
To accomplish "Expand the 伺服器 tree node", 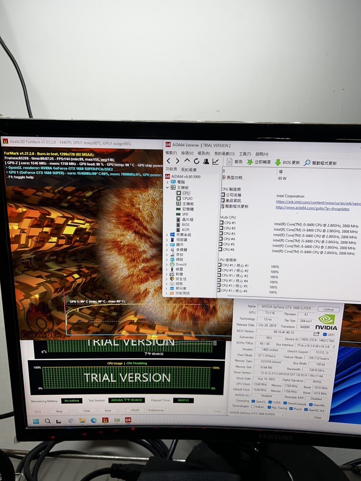I will click(x=167, y=239).
